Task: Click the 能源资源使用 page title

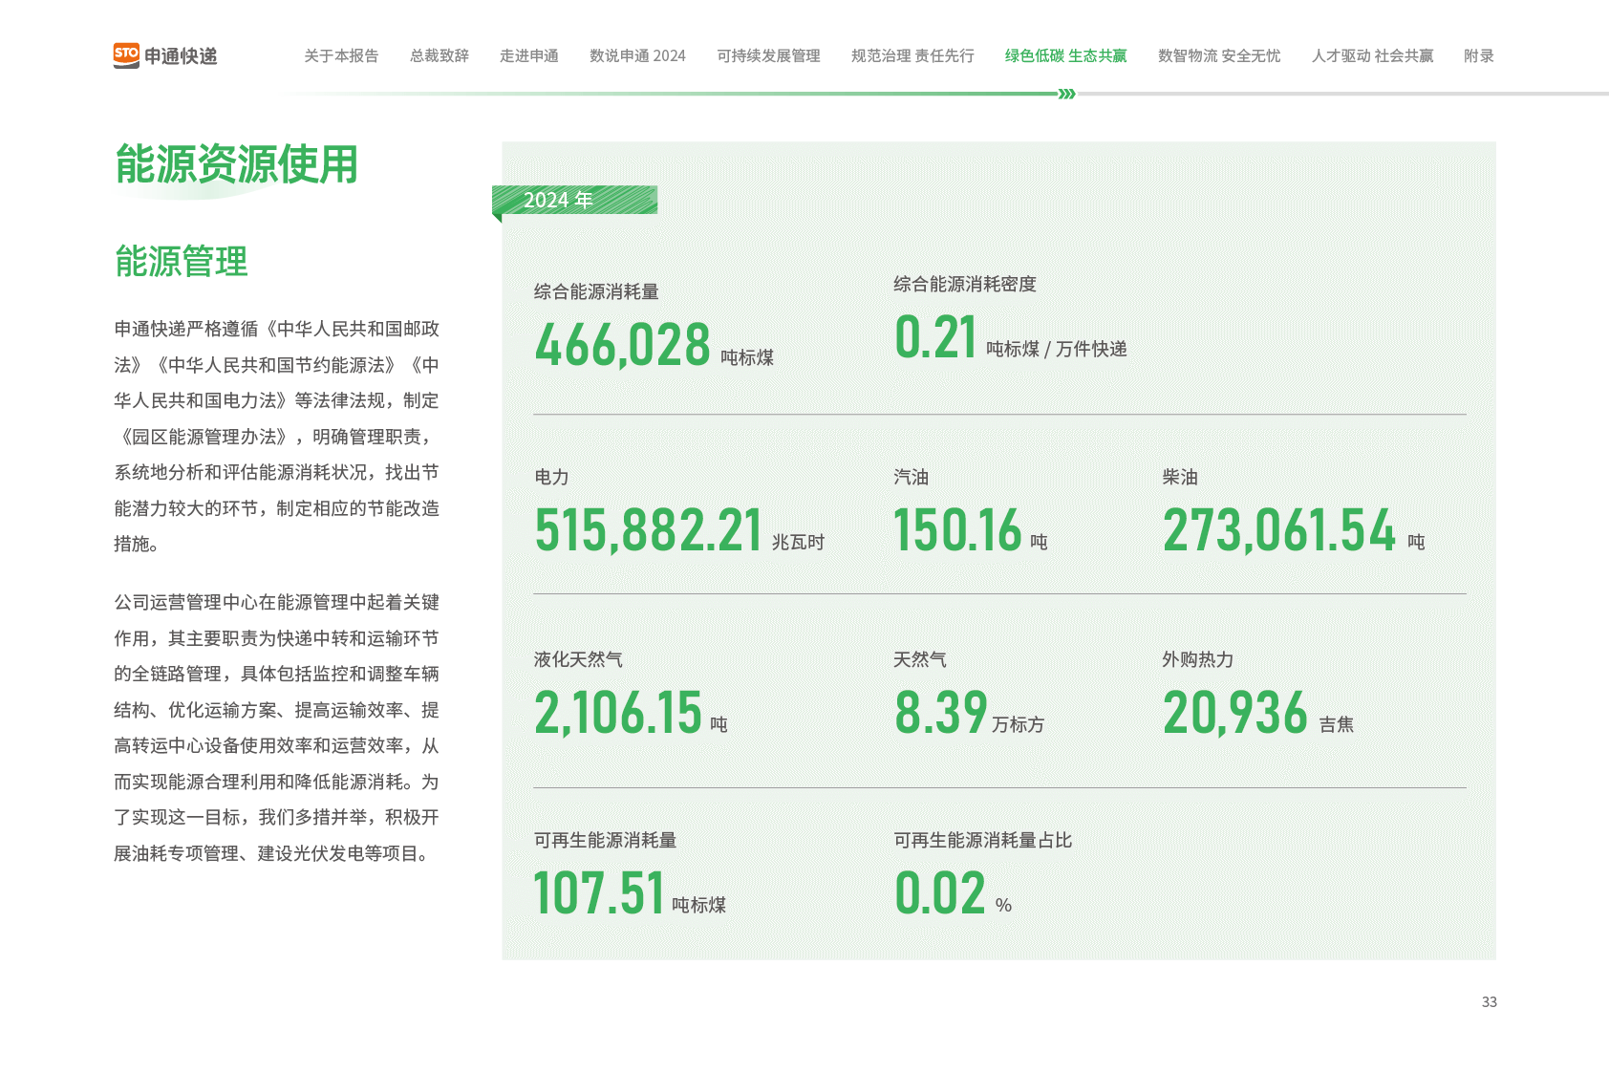Action: [x=235, y=165]
